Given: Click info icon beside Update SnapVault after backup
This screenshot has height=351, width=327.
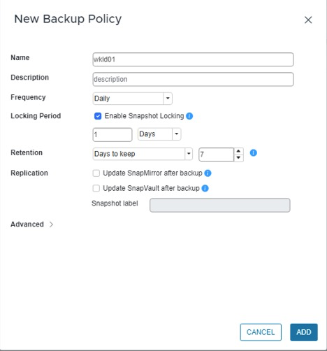Looking at the screenshot, I should point(205,188).
